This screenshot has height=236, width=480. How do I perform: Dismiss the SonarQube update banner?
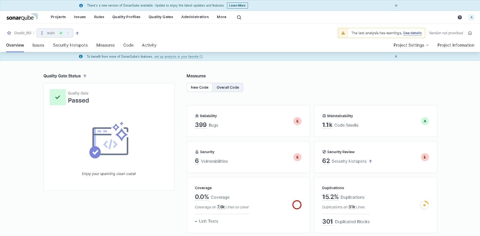point(396,6)
